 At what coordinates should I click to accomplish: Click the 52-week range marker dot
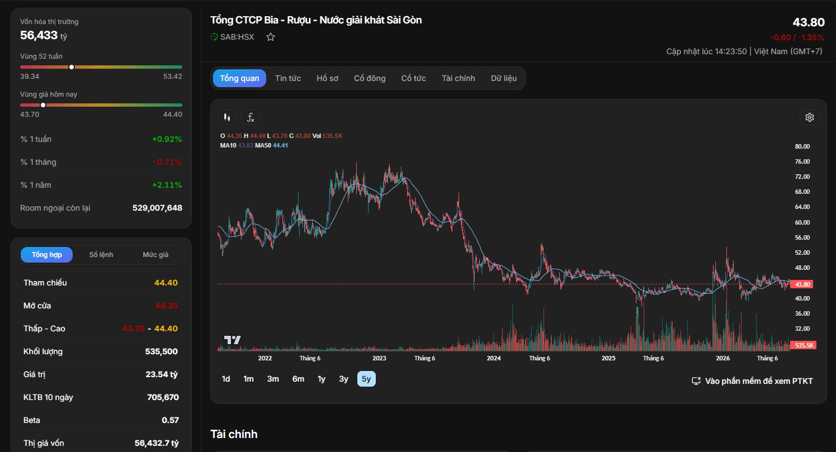coord(72,67)
